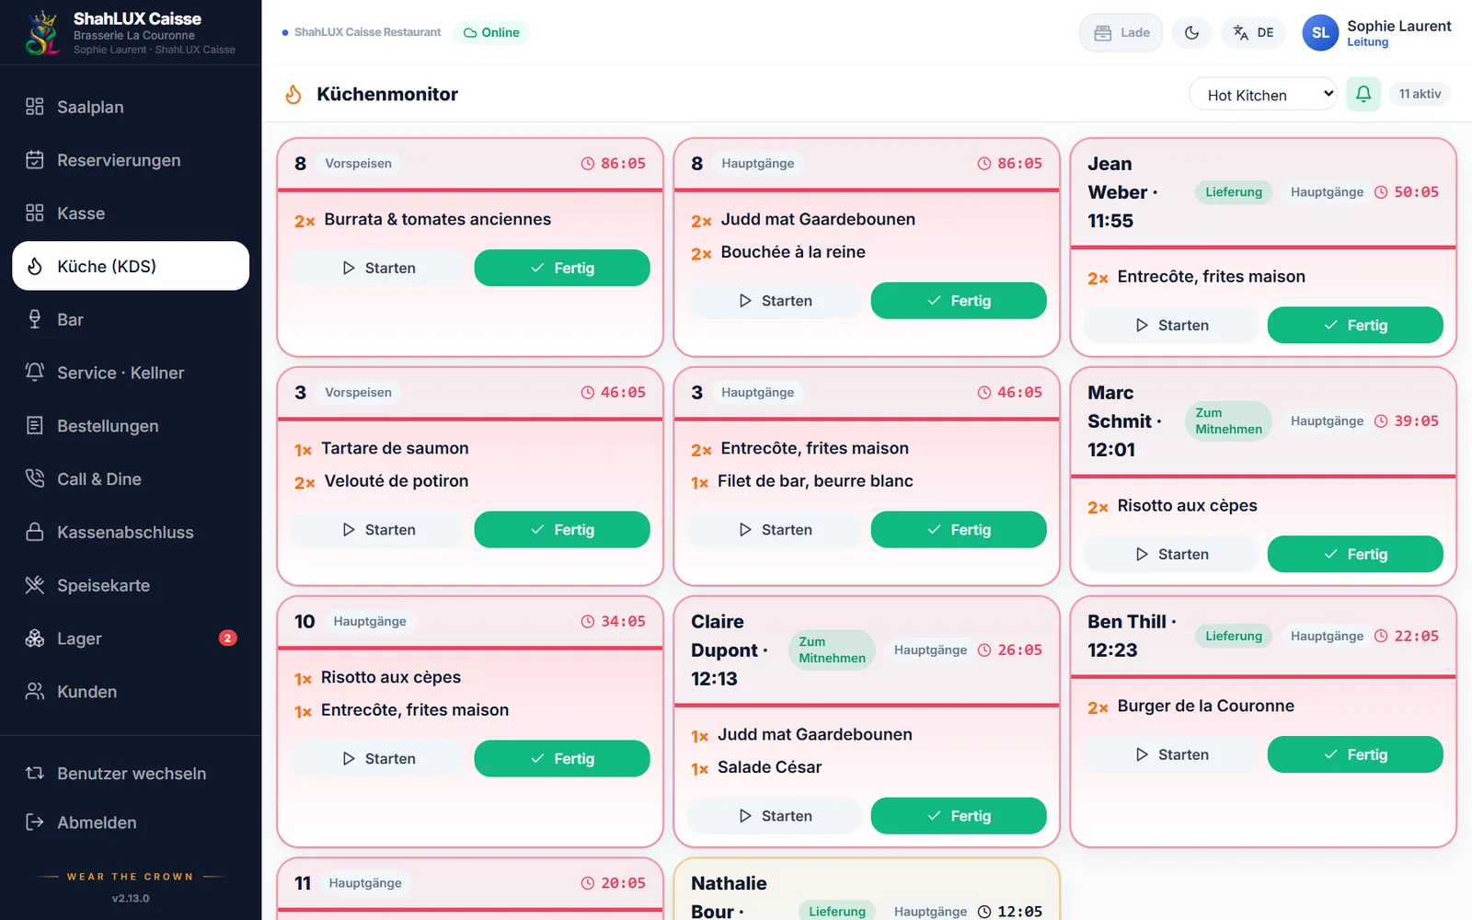Open Saalplan in the sidebar
Screen dimensions: 1472x920
[131, 107]
